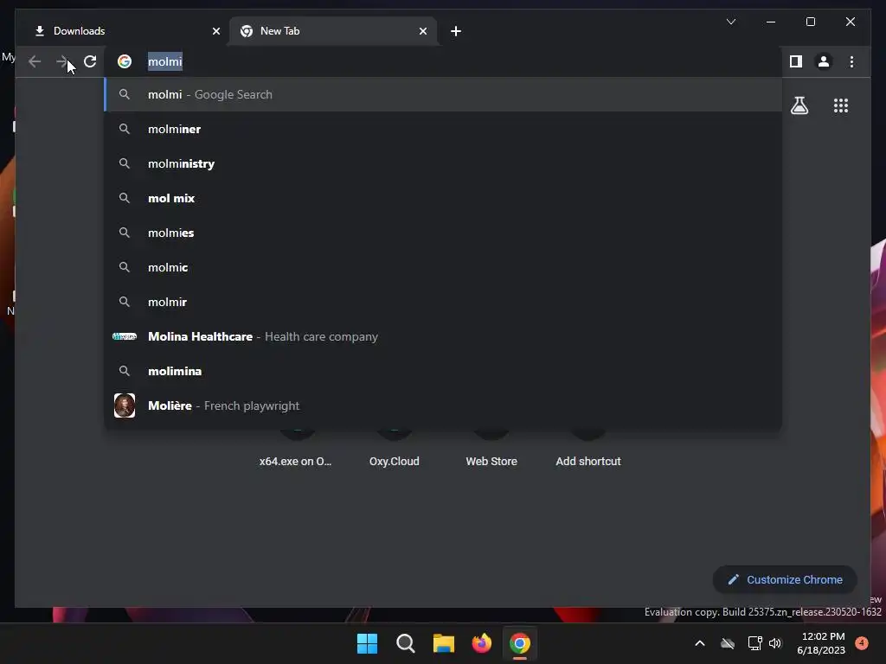Image resolution: width=886 pixels, height=664 pixels.
Task: Open the Search Labs flask icon
Action: coord(799,105)
